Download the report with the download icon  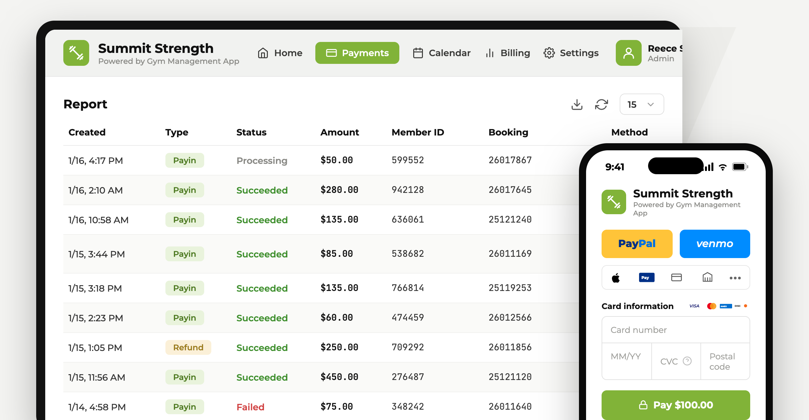577,105
